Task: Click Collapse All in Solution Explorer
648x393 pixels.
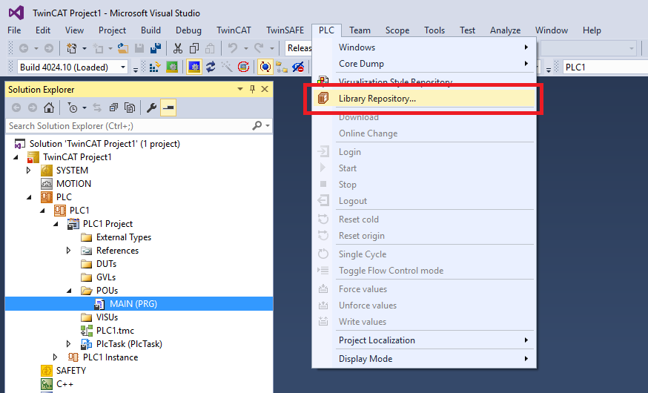Action: (x=114, y=108)
